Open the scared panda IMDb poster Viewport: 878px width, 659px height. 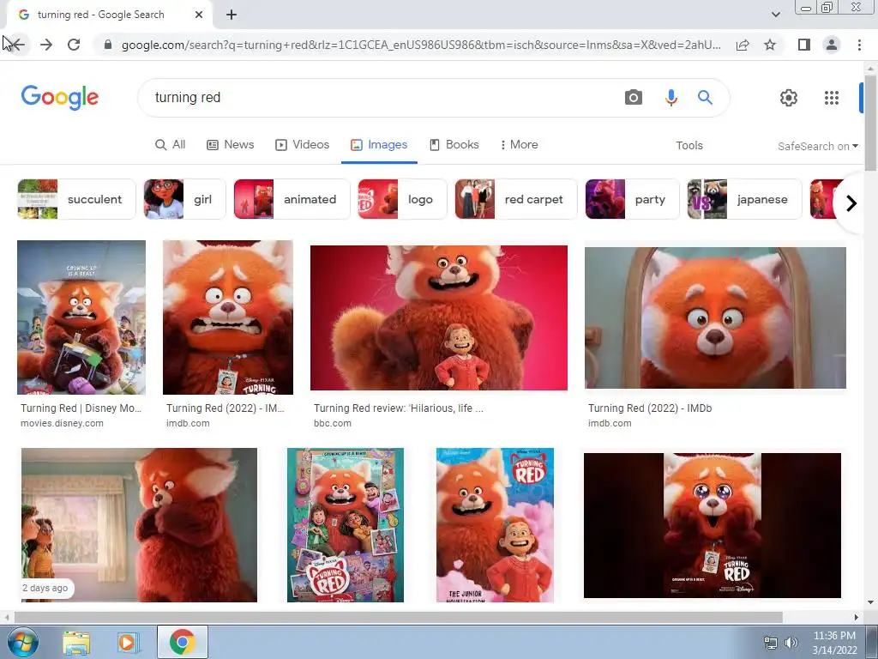[x=228, y=317]
